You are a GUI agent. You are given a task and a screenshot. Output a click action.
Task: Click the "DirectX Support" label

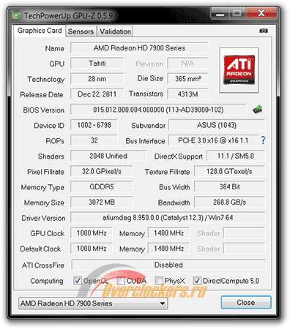tap(179, 156)
